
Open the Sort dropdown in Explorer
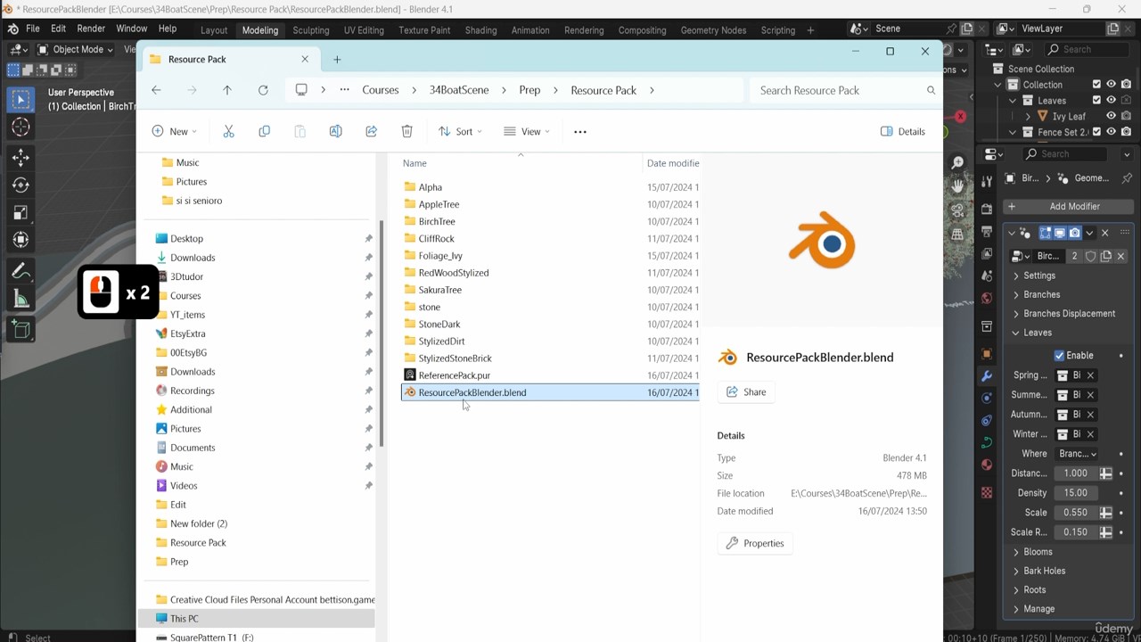[x=460, y=131]
